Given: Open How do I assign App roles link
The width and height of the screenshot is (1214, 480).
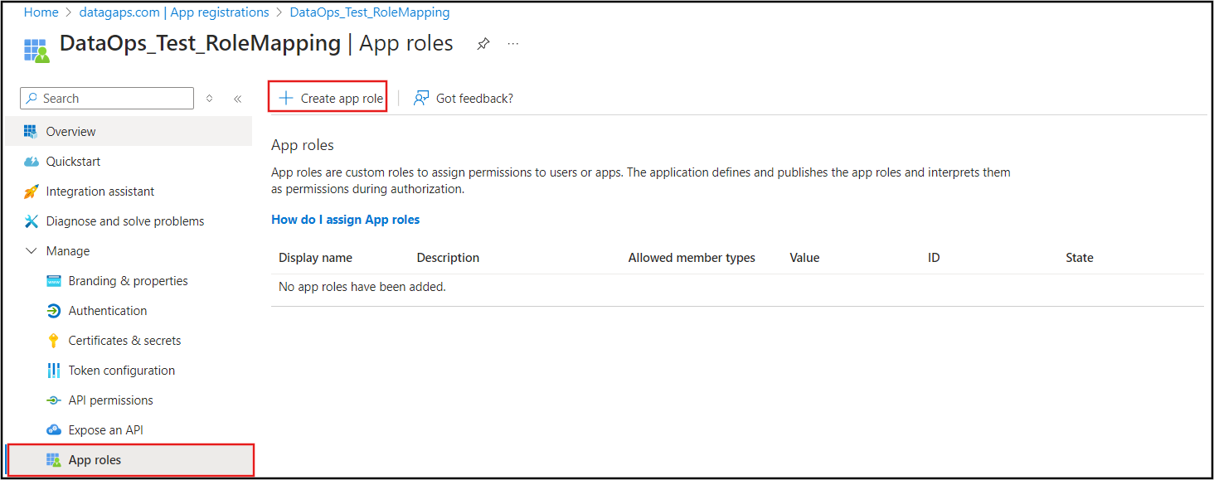Looking at the screenshot, I should pyautogui.click(x=346, y=220).
